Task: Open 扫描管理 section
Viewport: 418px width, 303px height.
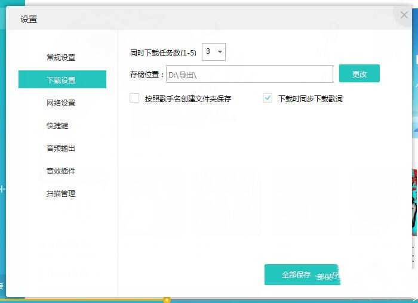Action: (61, 194)
